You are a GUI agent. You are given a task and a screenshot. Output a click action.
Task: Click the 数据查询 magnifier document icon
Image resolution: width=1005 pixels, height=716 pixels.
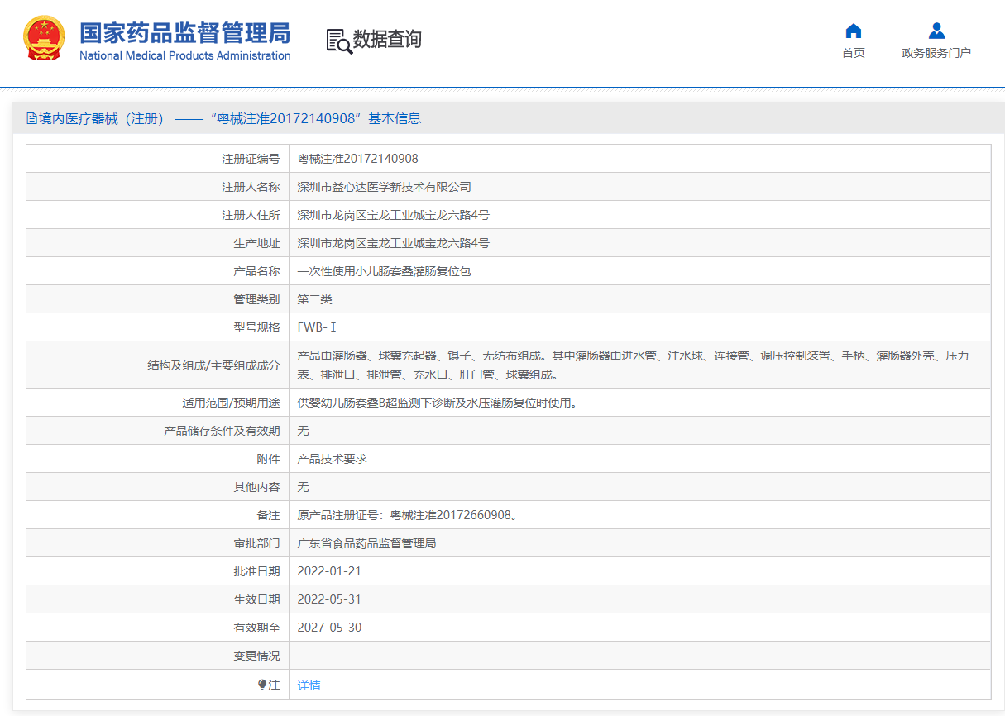[338, 41]
